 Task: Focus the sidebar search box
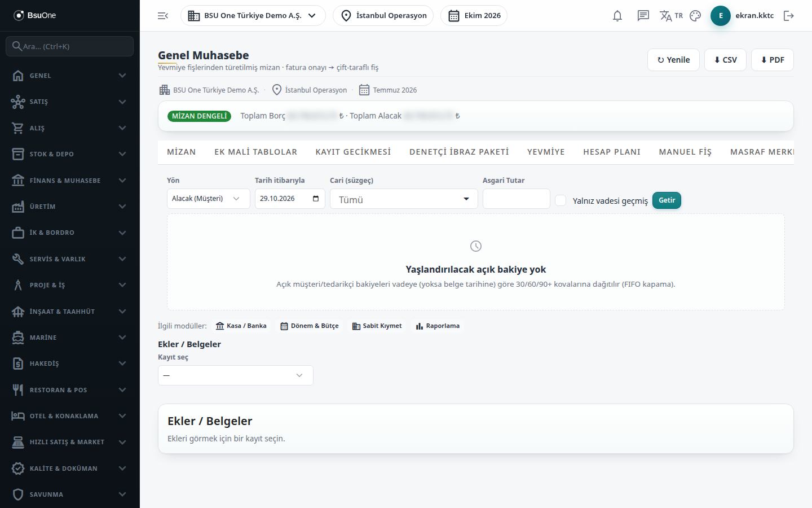(70, 46)
